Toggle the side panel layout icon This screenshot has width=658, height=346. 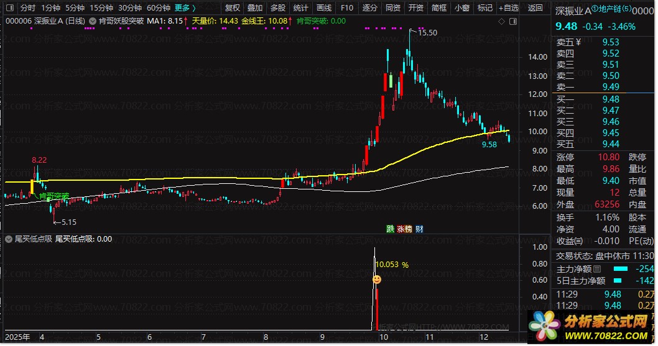pos(514,21)
